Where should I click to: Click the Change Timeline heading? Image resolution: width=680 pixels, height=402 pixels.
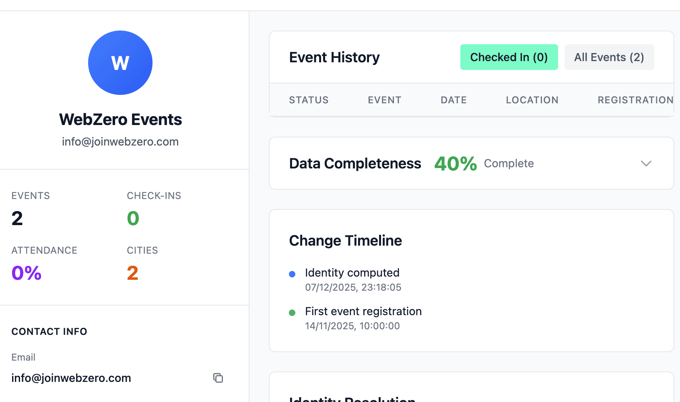pos(346,240)
